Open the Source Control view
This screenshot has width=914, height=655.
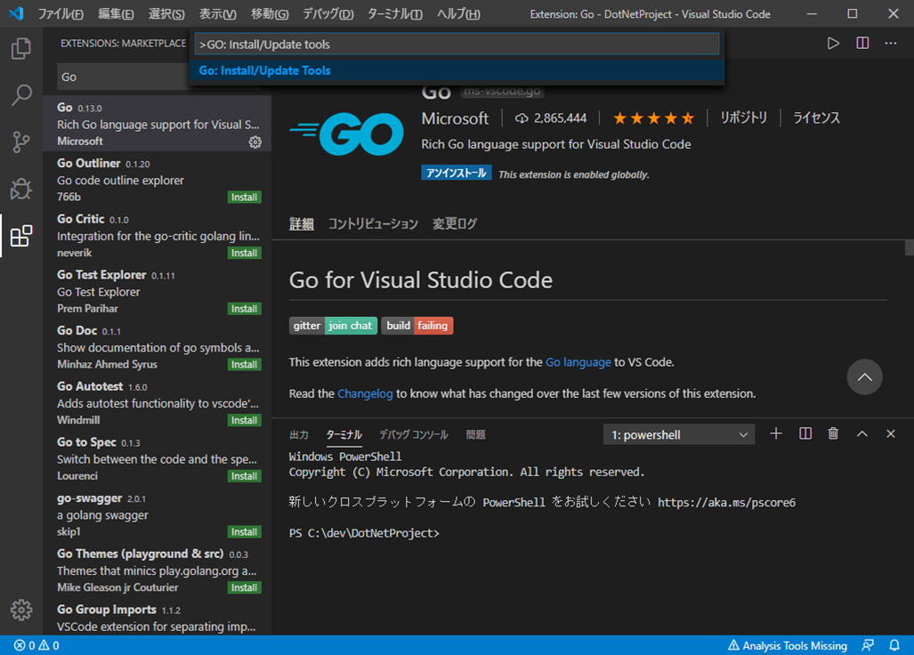21,142
